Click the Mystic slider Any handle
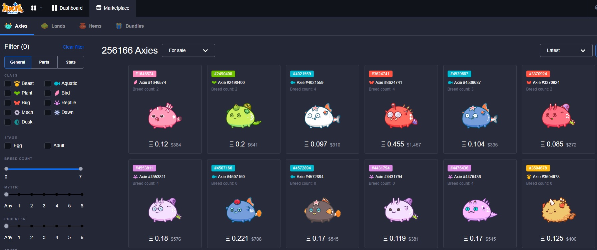The image size is (597, 250). point(6,194)
